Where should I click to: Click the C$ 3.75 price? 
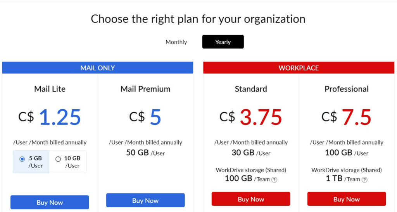coord(251,117)
